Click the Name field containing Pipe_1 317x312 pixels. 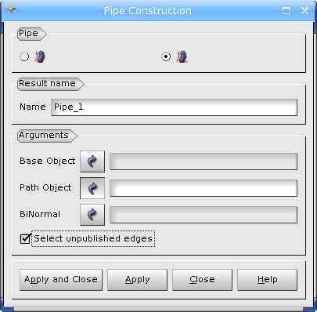(174, 107)
